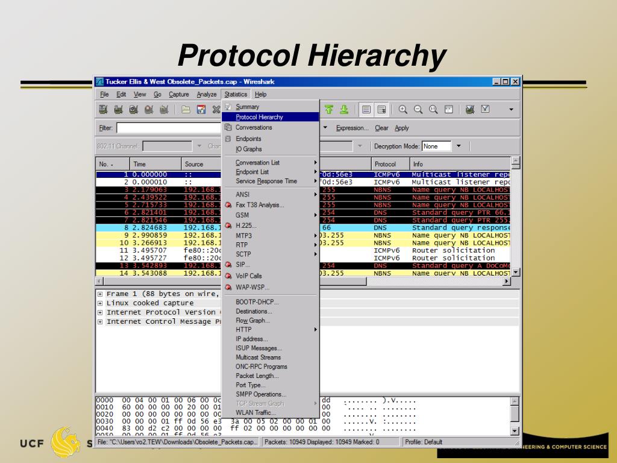Image resolution: width=617 pixels, height=463 pixels.
Task: Open the Help menu
Action: point(260,95)
